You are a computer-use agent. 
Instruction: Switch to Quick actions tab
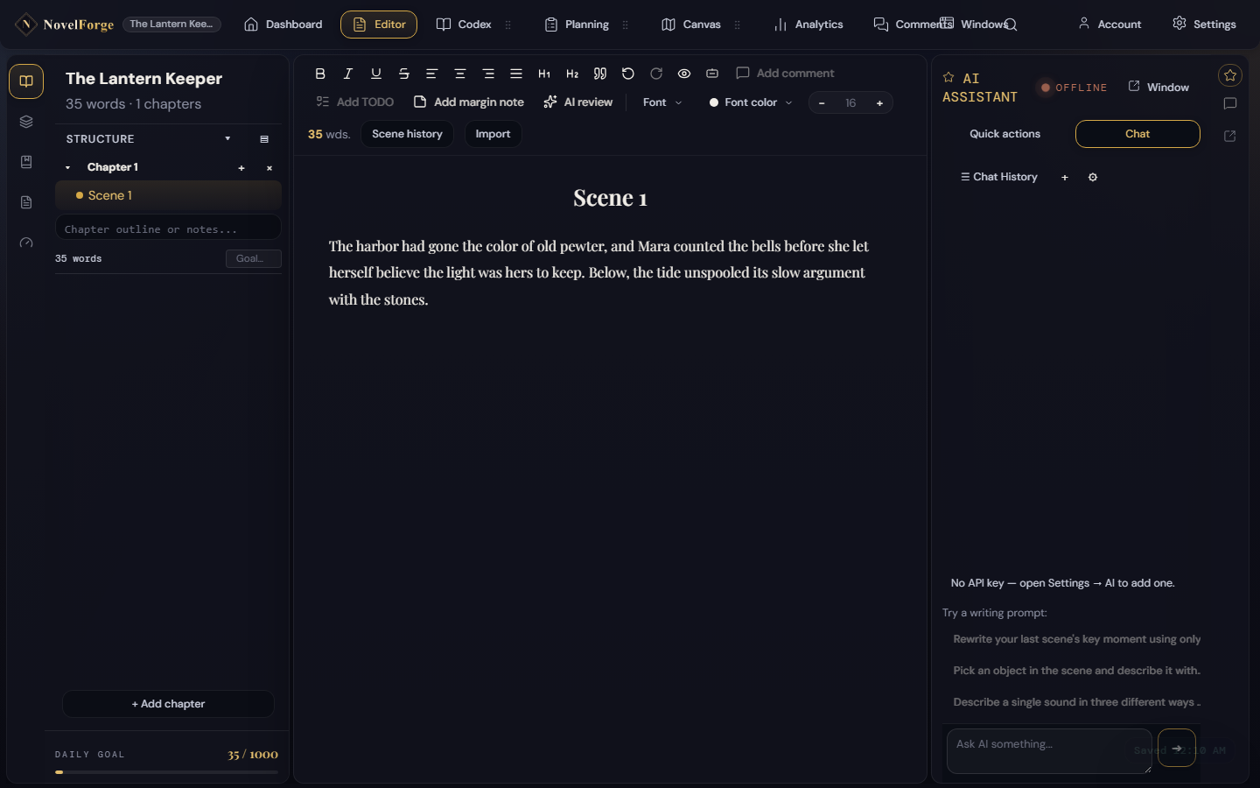1004,134
